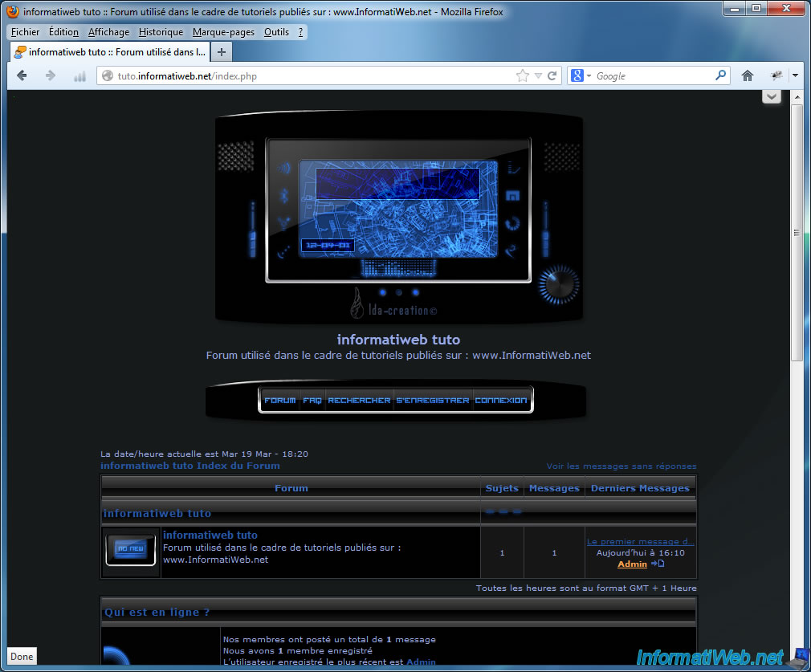Click the 'no new' forum status icon

click(130, 550)
